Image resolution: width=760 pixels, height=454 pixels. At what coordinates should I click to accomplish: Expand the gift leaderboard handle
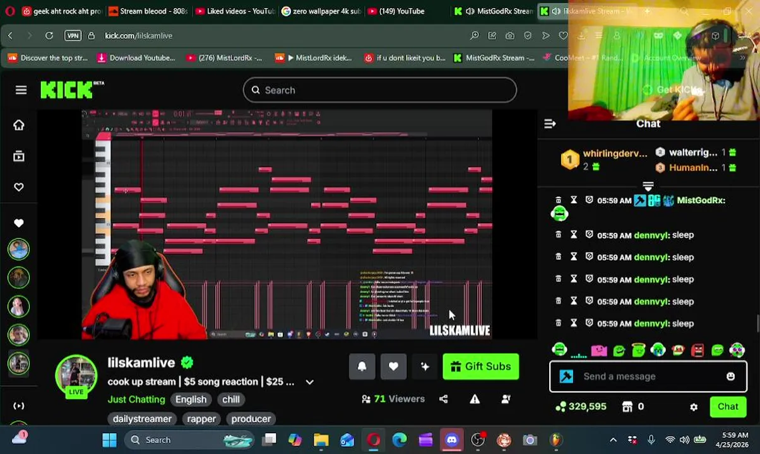pyautogui.click(x=648, y=186)
